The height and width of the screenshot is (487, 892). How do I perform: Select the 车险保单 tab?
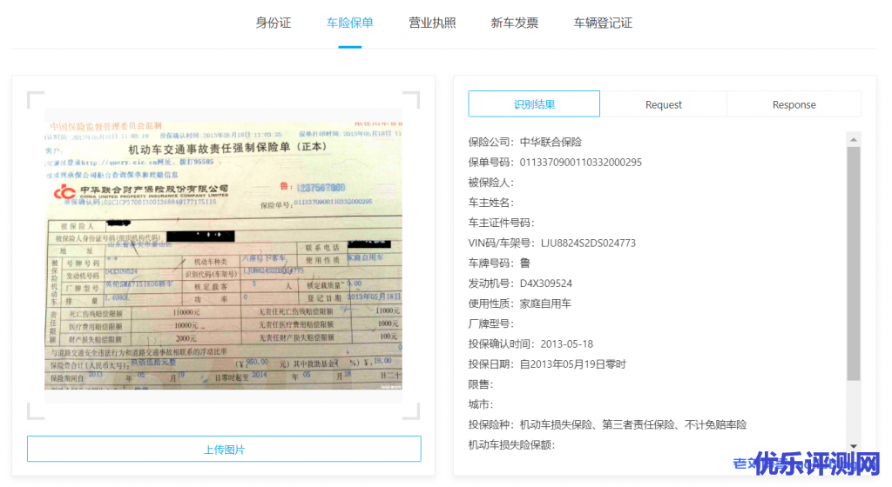point(350,23)
